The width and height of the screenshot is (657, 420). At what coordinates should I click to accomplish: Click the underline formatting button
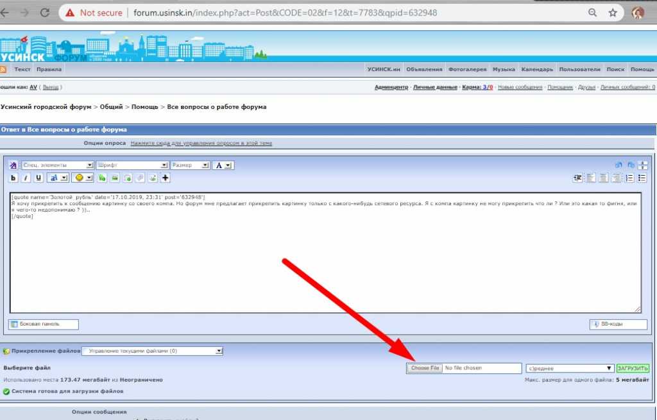tap(38, 178)
